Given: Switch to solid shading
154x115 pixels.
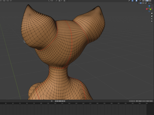Looking at the screenshot, I should click(x=147, y=1).
